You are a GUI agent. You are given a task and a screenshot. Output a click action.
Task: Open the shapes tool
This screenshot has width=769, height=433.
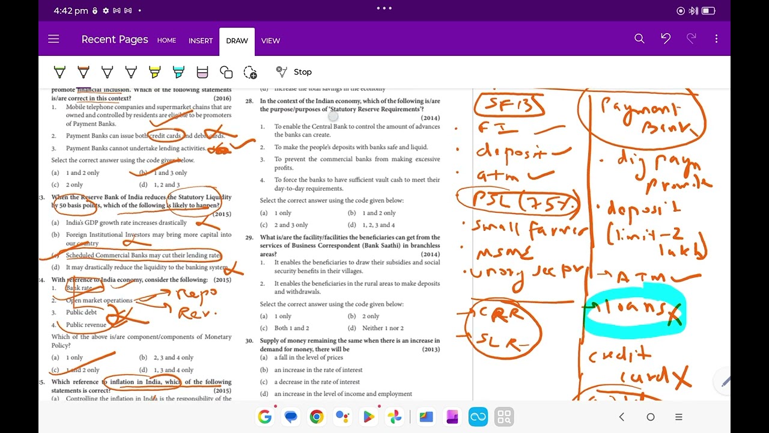(x=226, y=72)
